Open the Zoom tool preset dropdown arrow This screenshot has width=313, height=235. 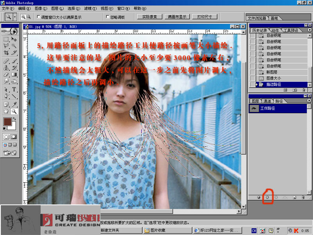(15, 17)
